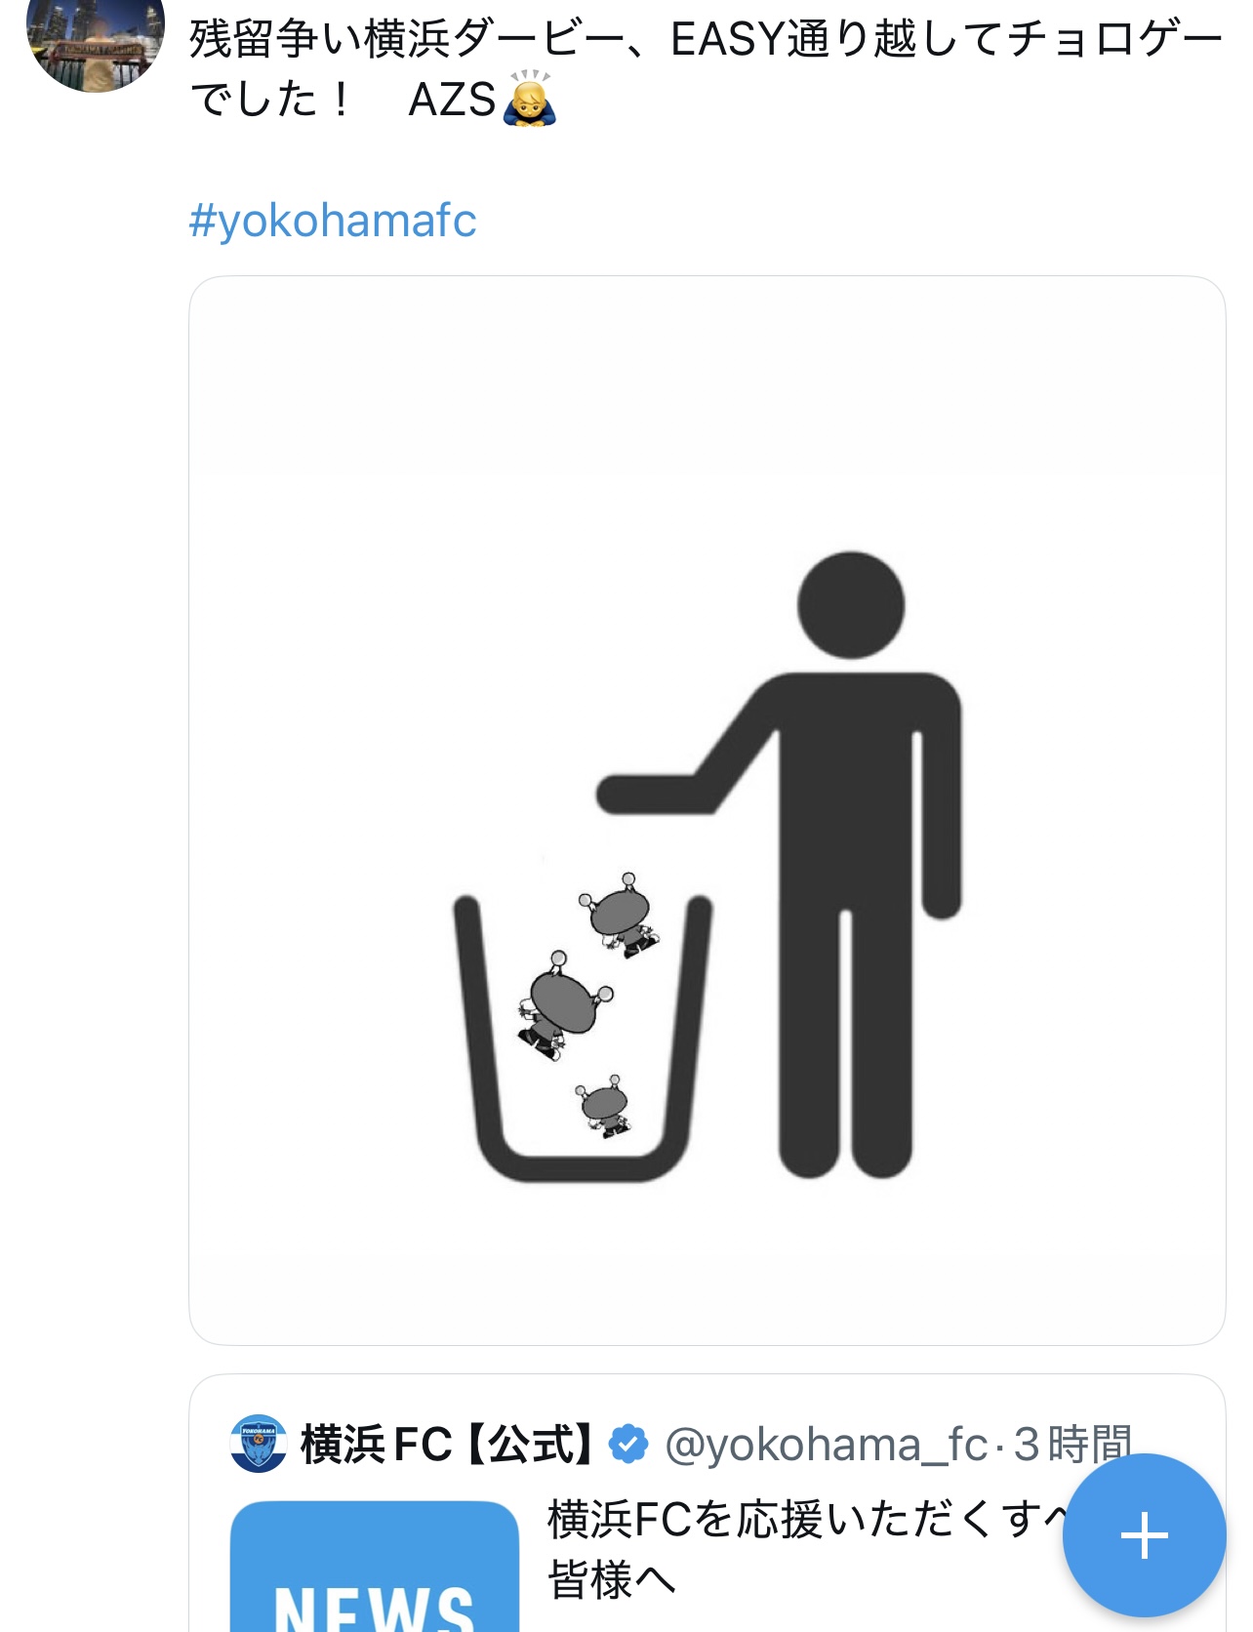The image size is (1253, 1632).
Task: Click the Yokohama FC crest avatar
Action: [x=259, y=1443]
